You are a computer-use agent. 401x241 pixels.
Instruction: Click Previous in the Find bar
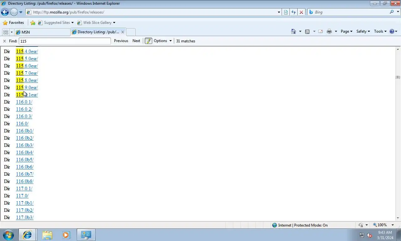pyautogui.click(x=121, y=41)
